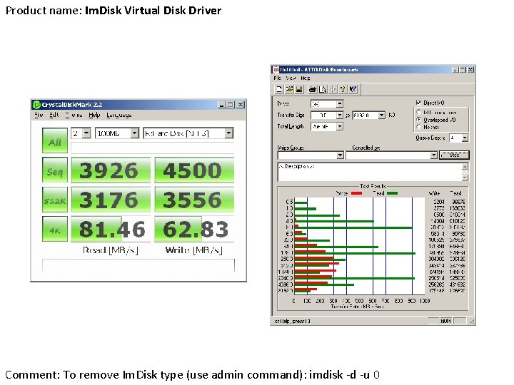The image size is (514, 385).
Task: Open CrystalDiskMark test count dropdown
Action: [86, 133]
